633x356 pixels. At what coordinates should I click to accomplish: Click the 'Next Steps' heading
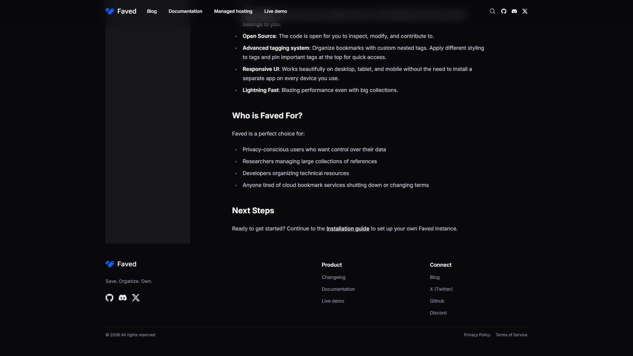pos(253,211)
